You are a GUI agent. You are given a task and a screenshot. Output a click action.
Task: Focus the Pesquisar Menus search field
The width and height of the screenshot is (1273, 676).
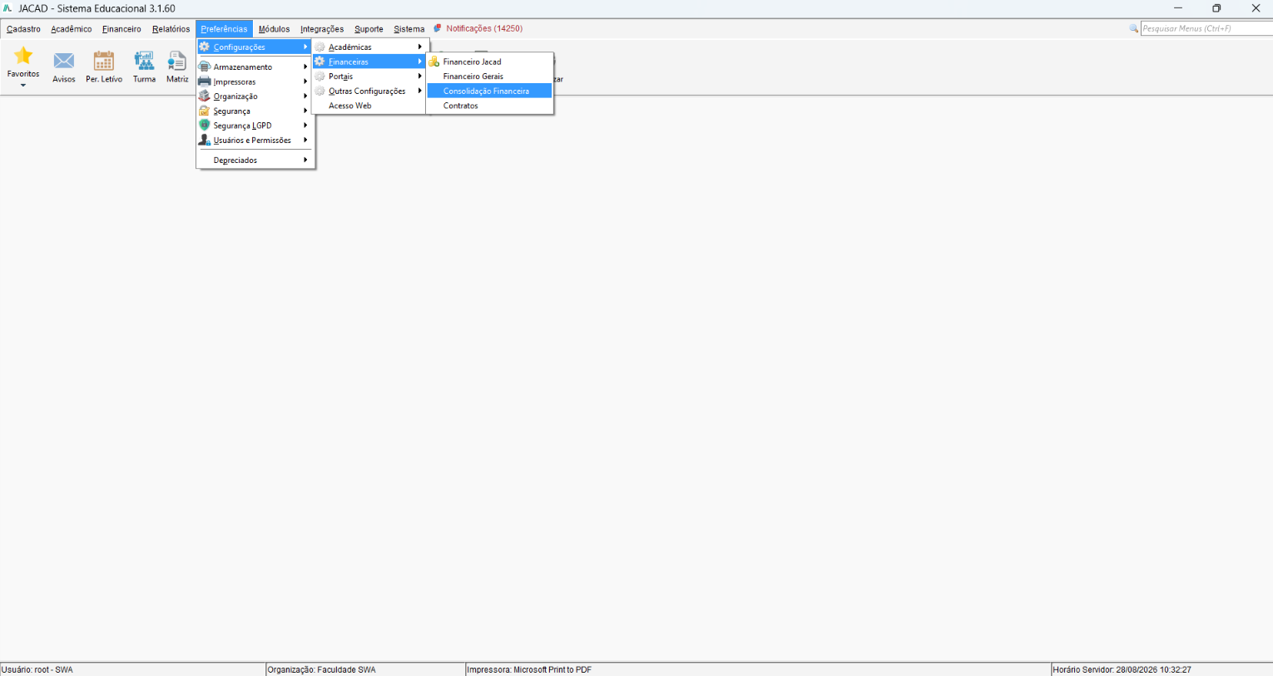(1206, 28)
